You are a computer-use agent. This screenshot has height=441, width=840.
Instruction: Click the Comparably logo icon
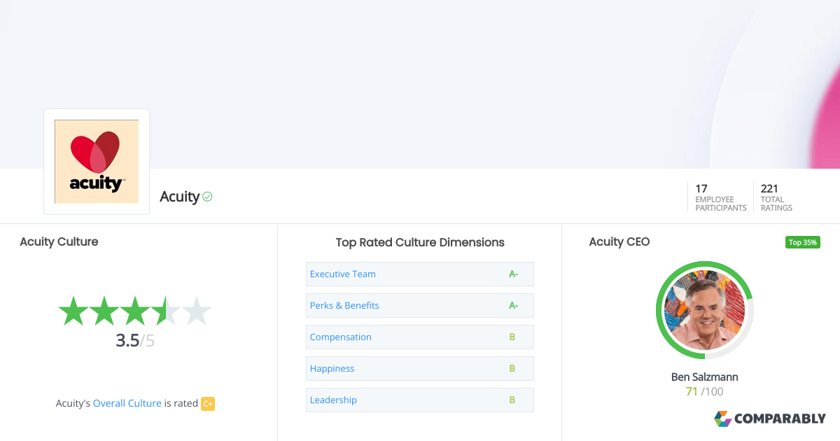tap(722, 419)
